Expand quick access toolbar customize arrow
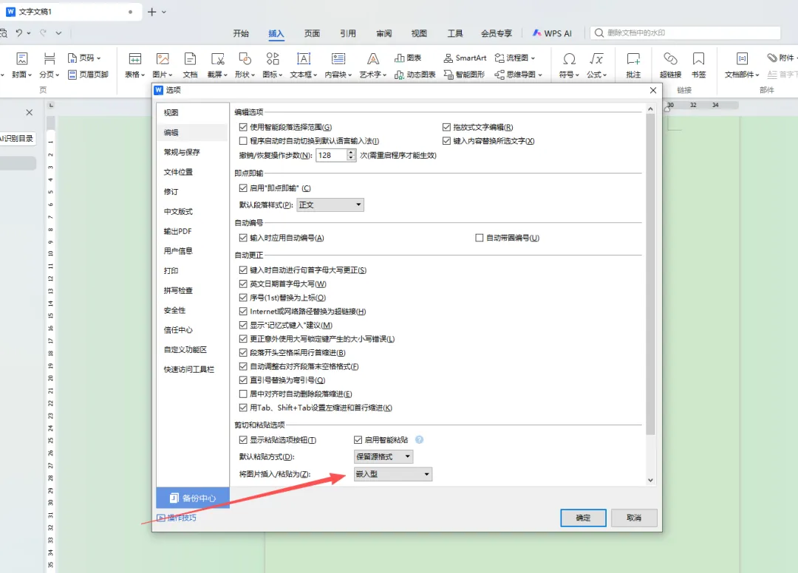Viewport: 798px width, 573px height. click(58, 33)
